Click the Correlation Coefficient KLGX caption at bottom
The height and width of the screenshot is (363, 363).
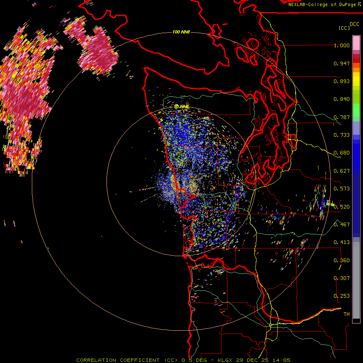point(183,360)
